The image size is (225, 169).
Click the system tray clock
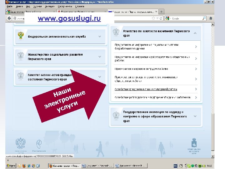click(209, 166)
